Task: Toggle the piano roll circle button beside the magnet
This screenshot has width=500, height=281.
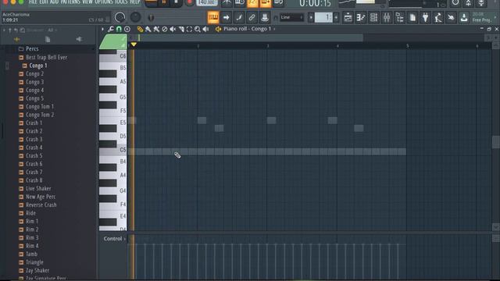Action: (x=127, y=30)
